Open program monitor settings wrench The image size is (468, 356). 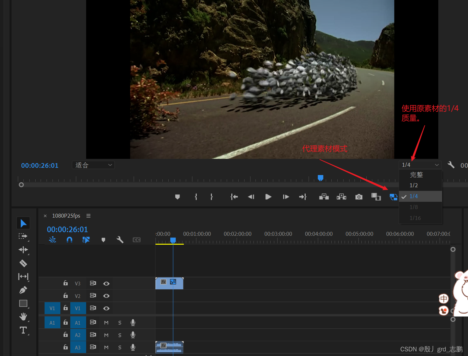pyautogui.click(x=451, y=165)
